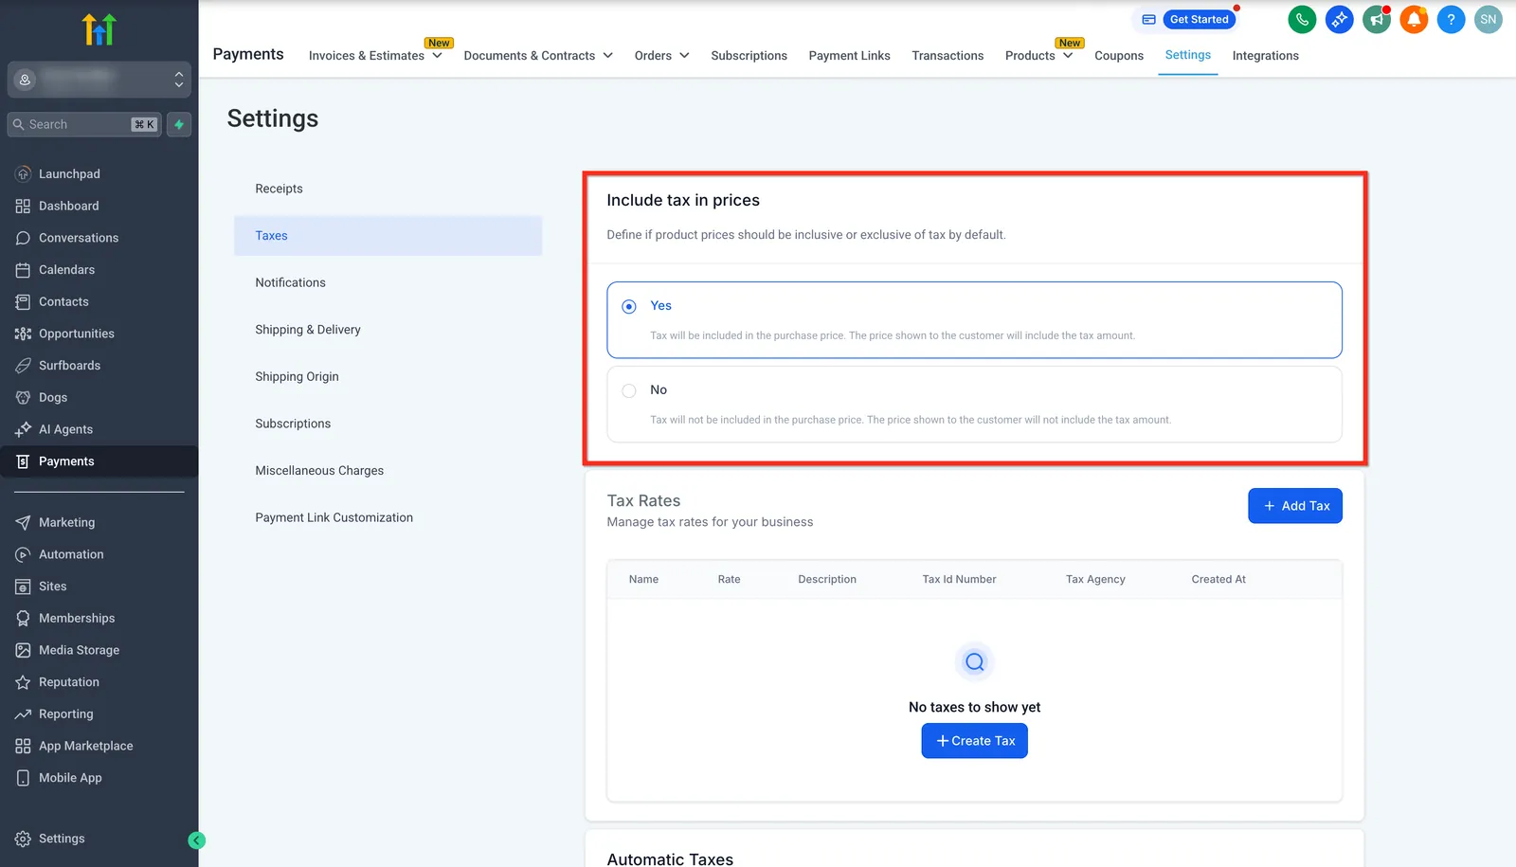Viewport: 1516px width, 867px height.
Task: Click the sidebar Search field
Action: [x=84, y=124]
